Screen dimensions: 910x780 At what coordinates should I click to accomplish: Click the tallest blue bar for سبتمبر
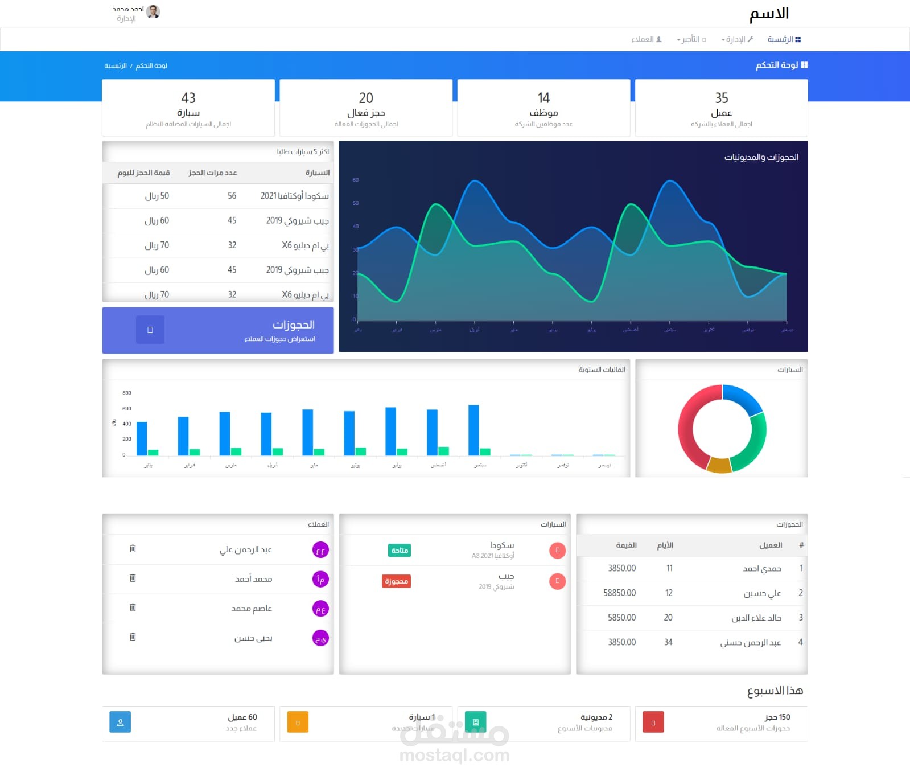pyautogui.click(x=473, y=430)
